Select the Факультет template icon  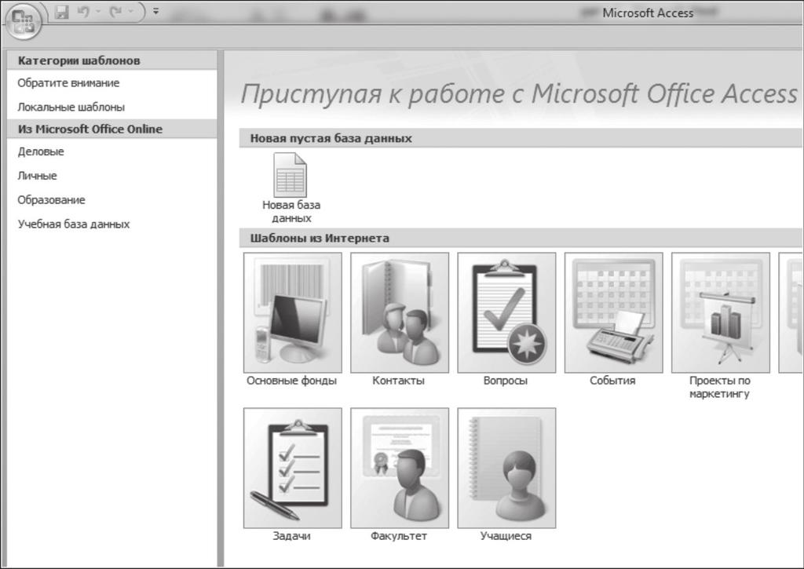(400, 468)
